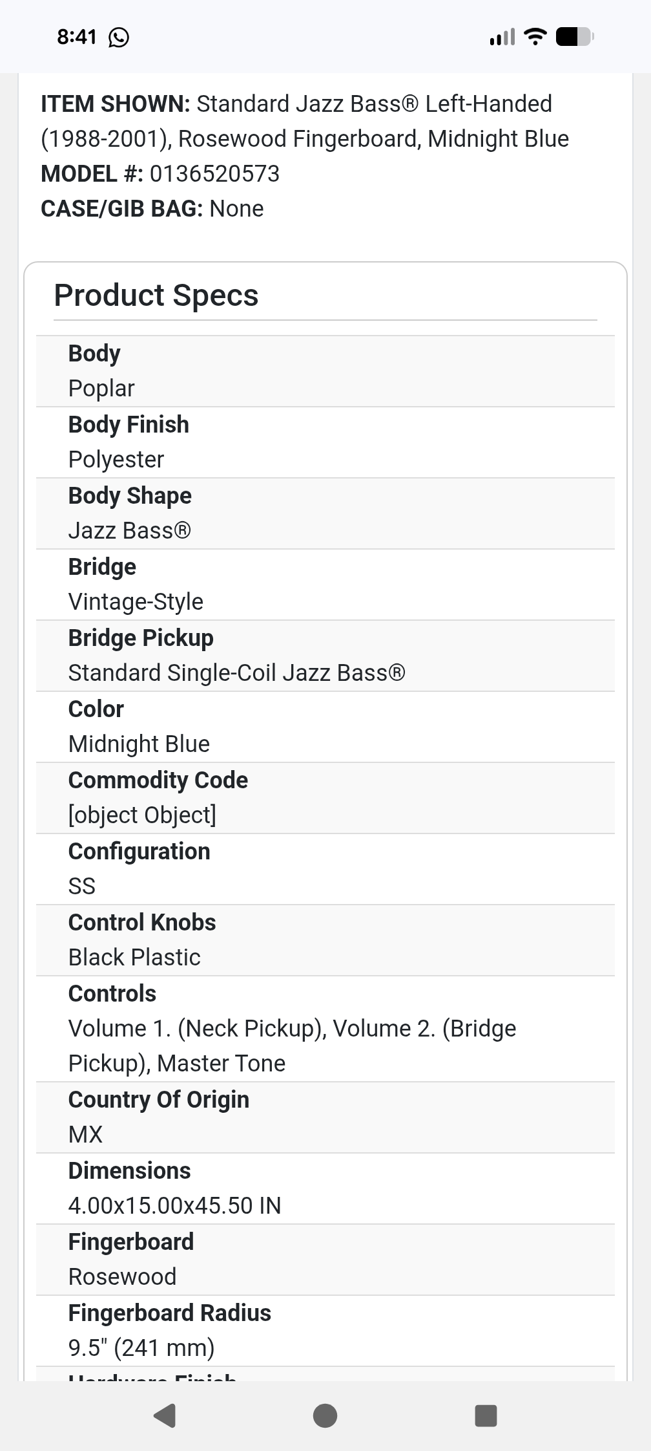Tap the Bridge Pickup specification row
Image resolution: width=651 pixels, height=1451 pixels.
[x=325, y=656]
